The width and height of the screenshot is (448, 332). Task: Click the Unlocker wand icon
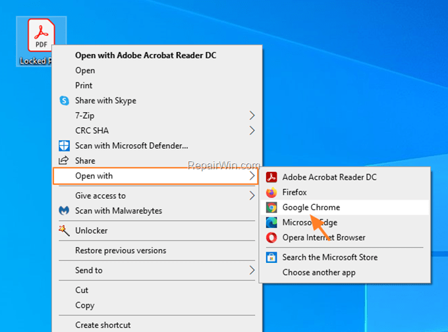coord(64,231)
